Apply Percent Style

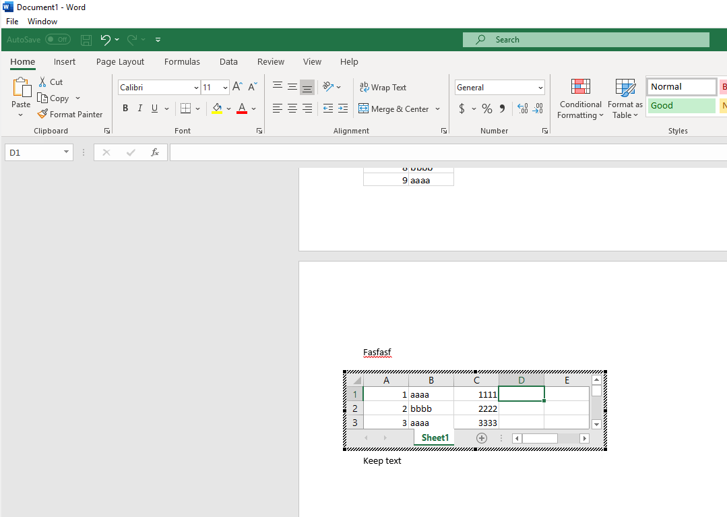pyautogui.click(x=487, y=109)
